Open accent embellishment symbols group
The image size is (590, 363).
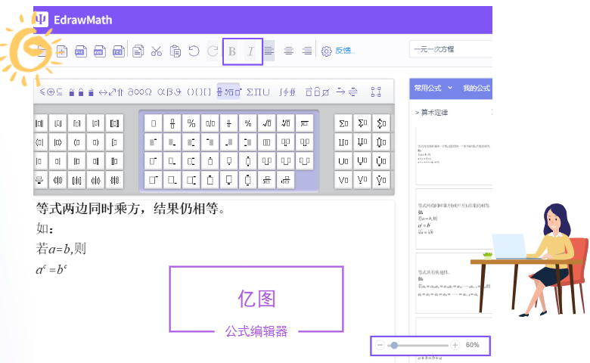81,92
